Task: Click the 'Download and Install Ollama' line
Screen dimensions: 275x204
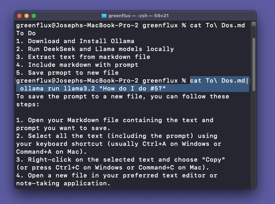Action: point(81,41)
